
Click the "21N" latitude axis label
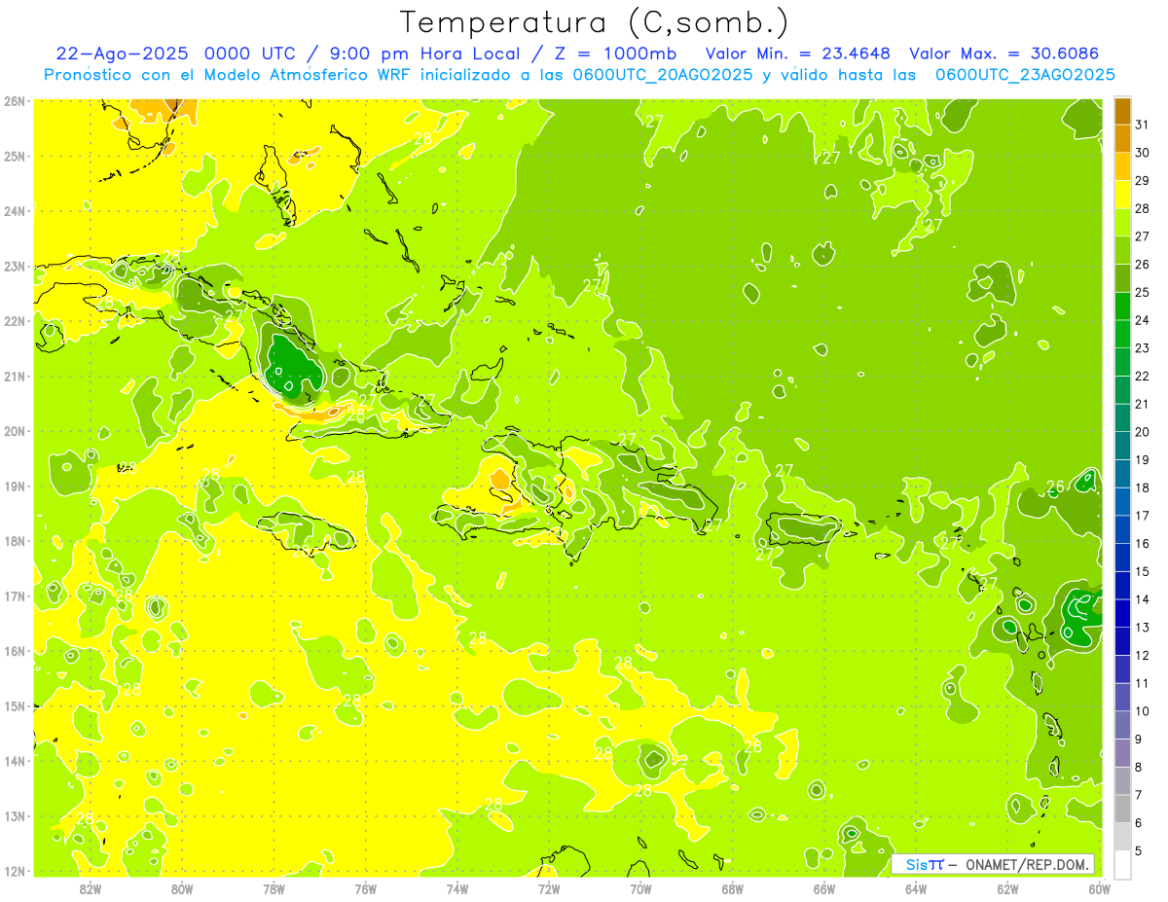[x=15, y=376]
